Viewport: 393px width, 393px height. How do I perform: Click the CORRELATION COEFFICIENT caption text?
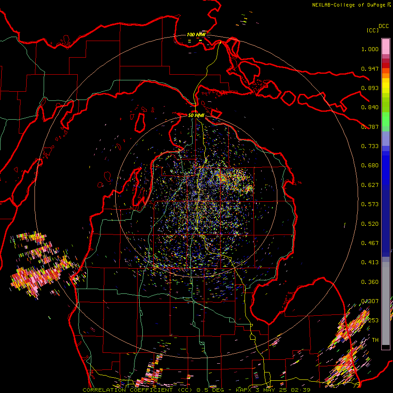pos(128,390)
